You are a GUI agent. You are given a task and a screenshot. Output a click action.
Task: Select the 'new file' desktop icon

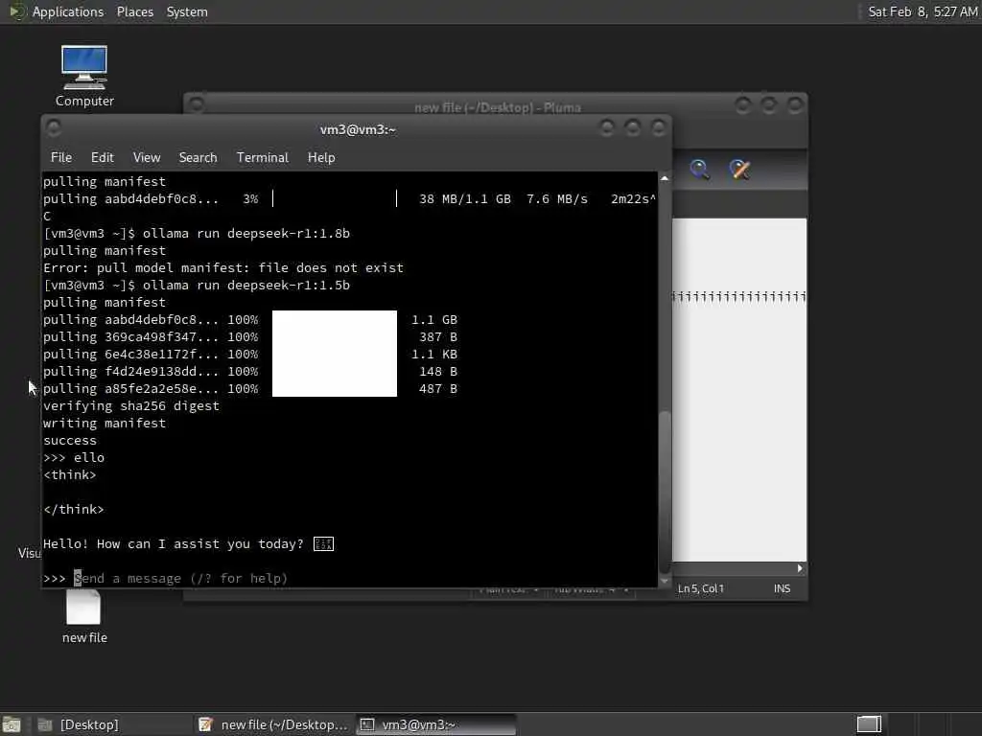click(84, 616)
